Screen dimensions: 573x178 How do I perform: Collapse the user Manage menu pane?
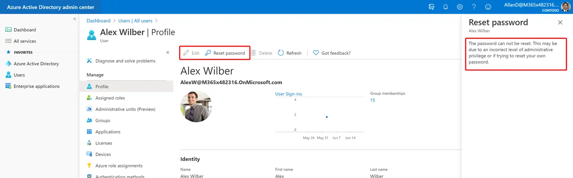167,52
